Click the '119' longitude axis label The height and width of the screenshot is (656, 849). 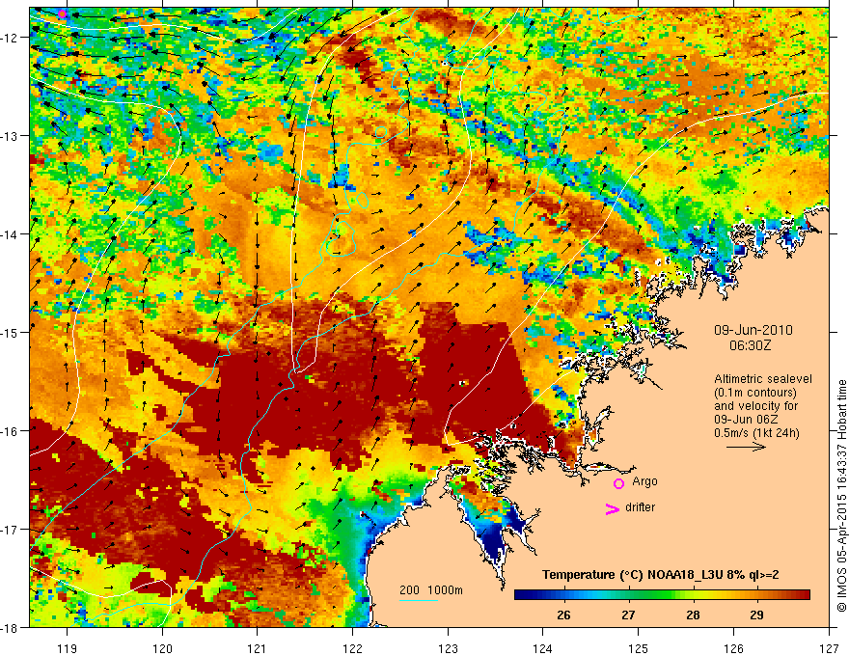(67, 648)
